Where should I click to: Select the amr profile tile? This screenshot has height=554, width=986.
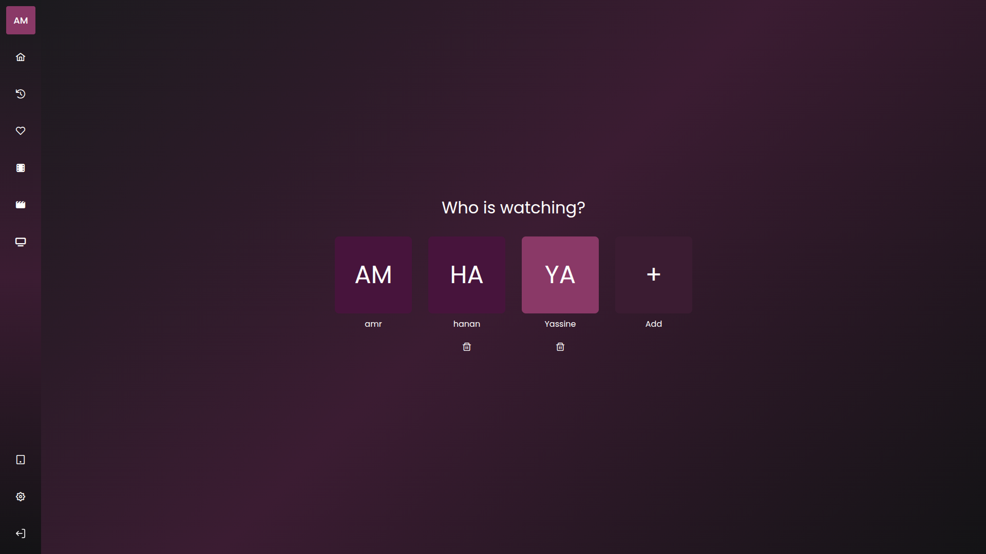(373, 275)
